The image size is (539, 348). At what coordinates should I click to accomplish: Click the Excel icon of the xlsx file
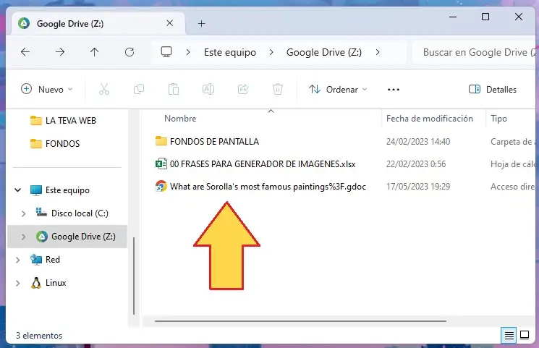(161, 164)
